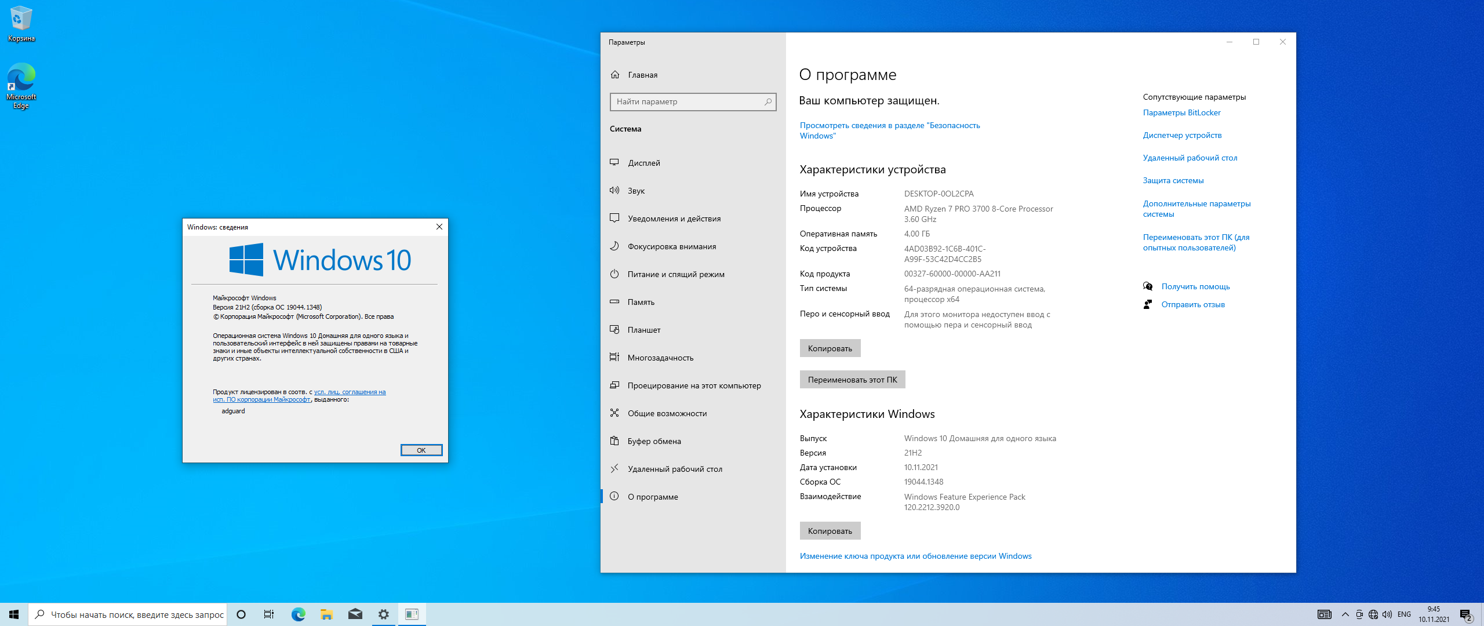Screen dimensions: 1484x626
Task: Open Windows Security details link
Action: [890, 130]
